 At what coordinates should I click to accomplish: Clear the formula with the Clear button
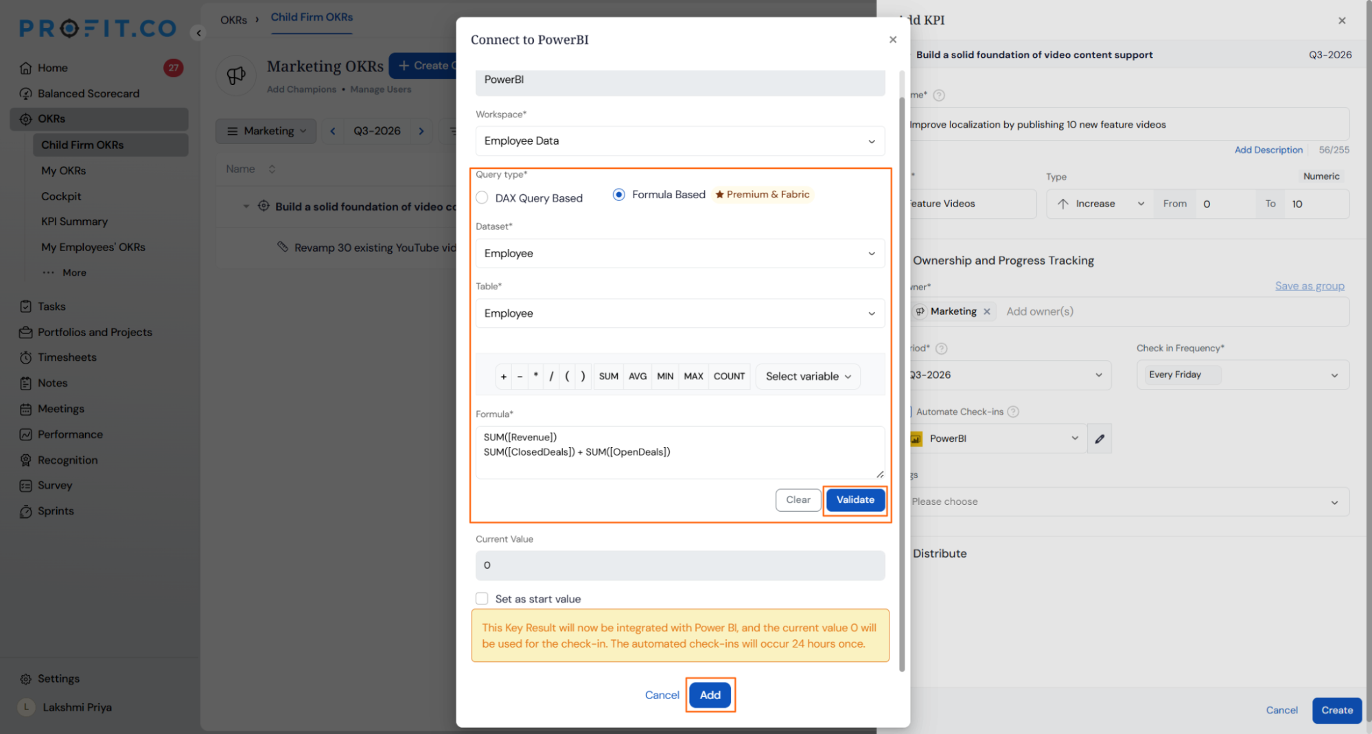point(798,500)
